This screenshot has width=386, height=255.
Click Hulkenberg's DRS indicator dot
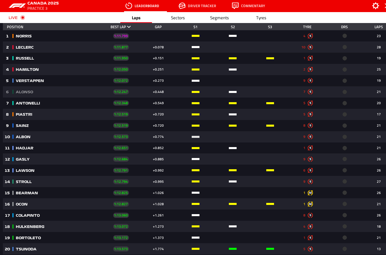345,227
